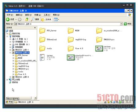
Task: Select the certnew certificate file icon
Action: [99, 48]
